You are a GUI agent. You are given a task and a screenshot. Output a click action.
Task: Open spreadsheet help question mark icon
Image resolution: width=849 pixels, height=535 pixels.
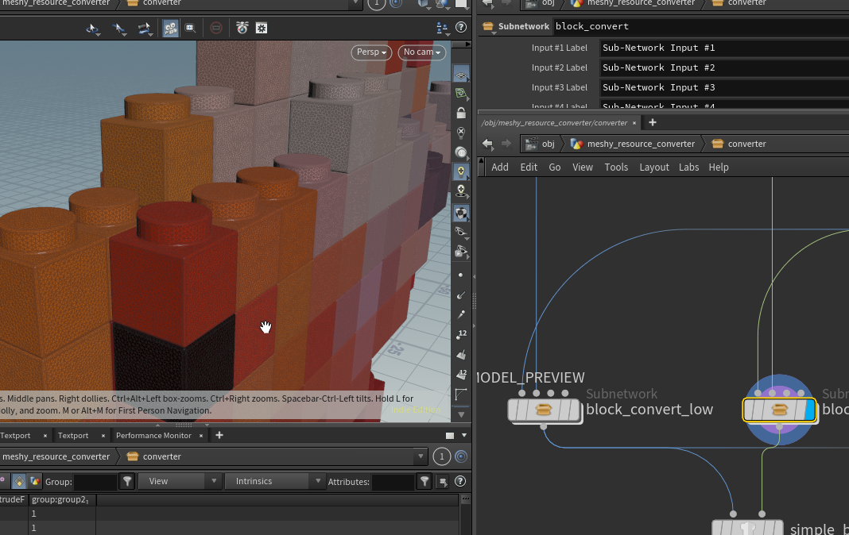460,481
